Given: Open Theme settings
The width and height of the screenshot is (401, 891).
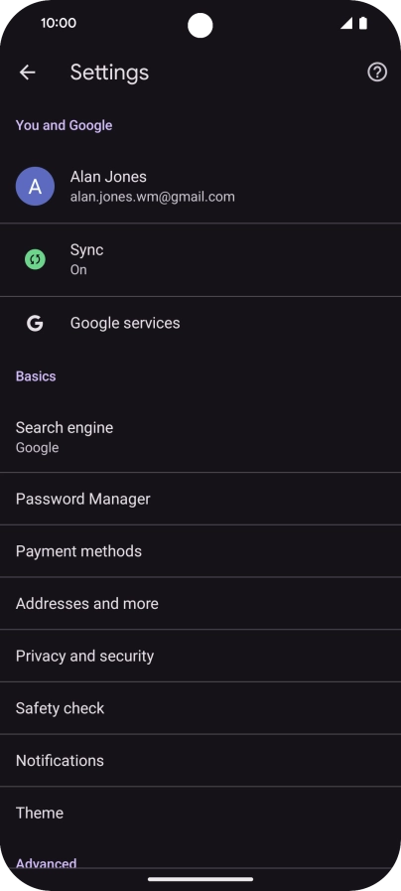Looking at the screenshot, I should coord(200,812).
